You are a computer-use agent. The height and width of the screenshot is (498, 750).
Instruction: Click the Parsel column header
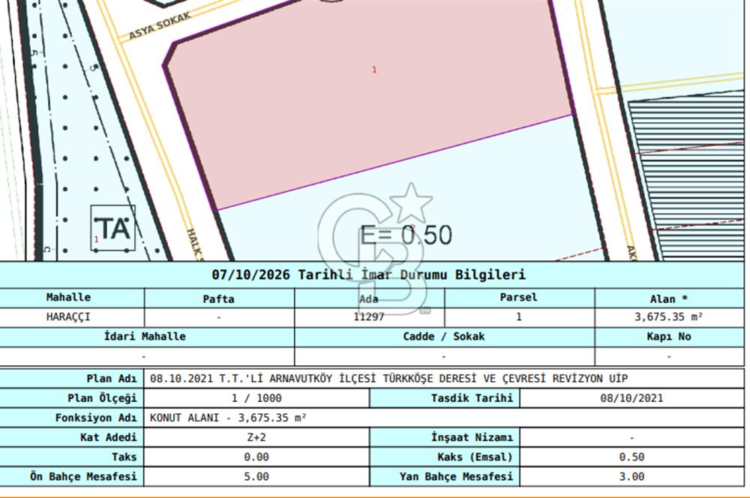(519, 298)
